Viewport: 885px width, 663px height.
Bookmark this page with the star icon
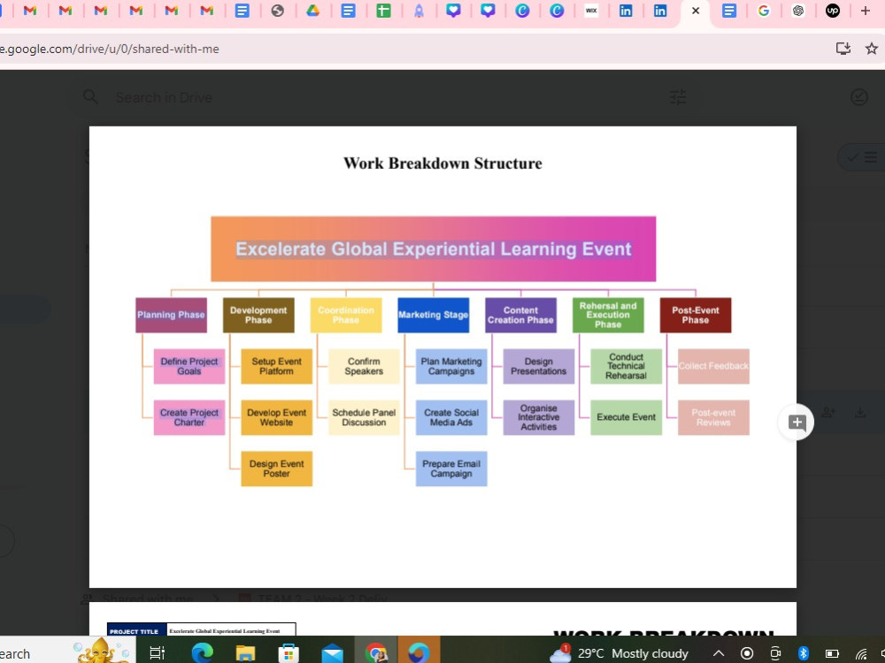pyautogui.click(x=872, y=49)
